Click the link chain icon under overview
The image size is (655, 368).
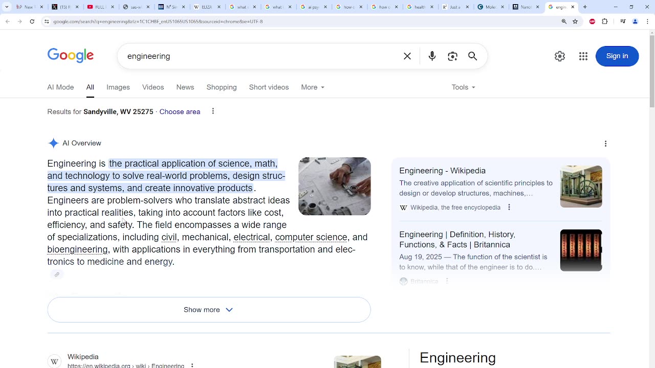tap(57, 274)
